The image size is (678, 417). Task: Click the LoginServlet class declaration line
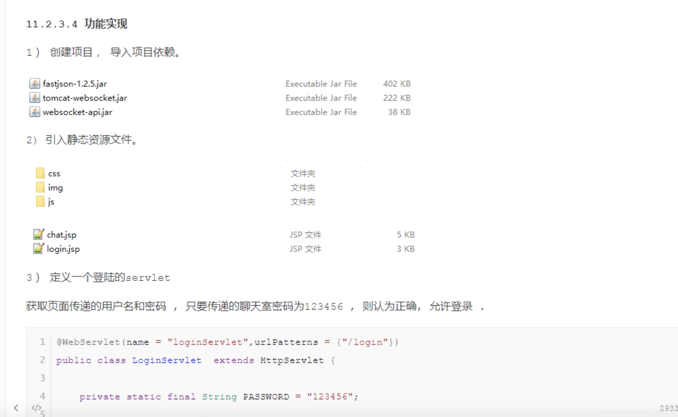pos(196,360)
